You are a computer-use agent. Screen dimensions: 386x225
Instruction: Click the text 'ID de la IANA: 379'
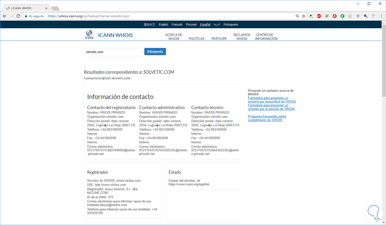click(100, 197)
